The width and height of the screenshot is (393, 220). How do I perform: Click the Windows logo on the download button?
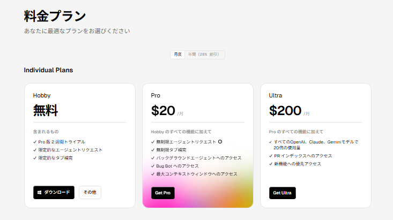[x=39, y=192]
